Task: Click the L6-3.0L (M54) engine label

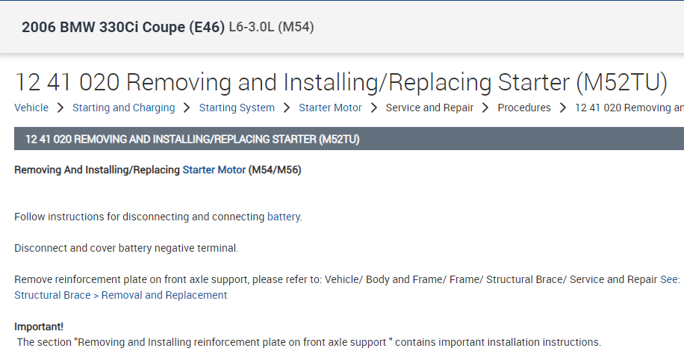Action: click(271, 28)
